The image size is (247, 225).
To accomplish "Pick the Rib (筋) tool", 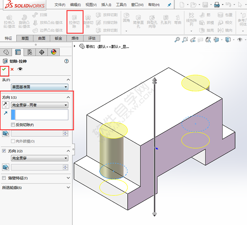I will point(205,15).
